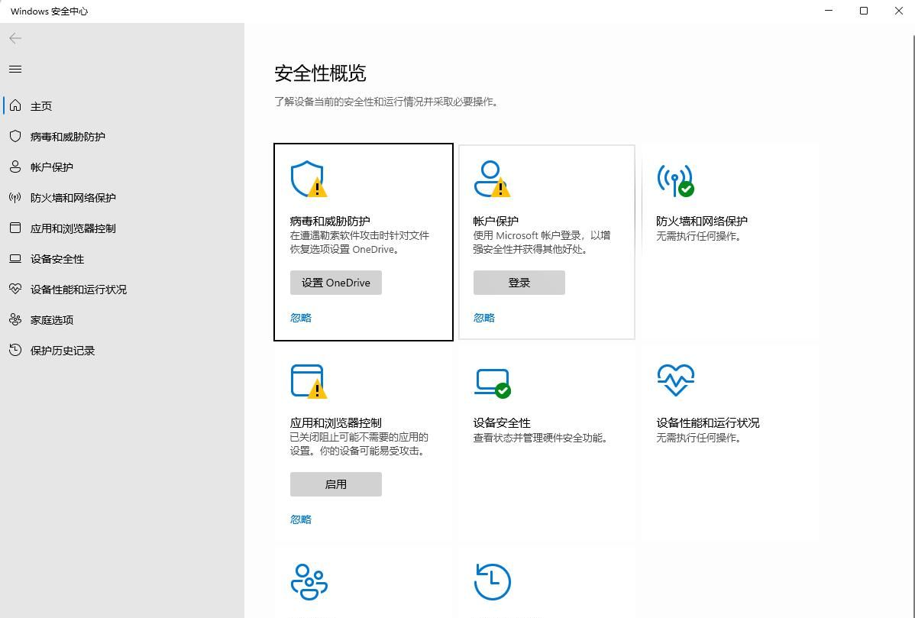The height and width of the screenshot is (618, 915).
Task: Click the hamburger menu to collapse sidebar
Action: coord(15,69)
